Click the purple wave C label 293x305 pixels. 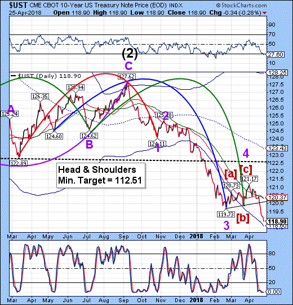click(x=128, y=66)
